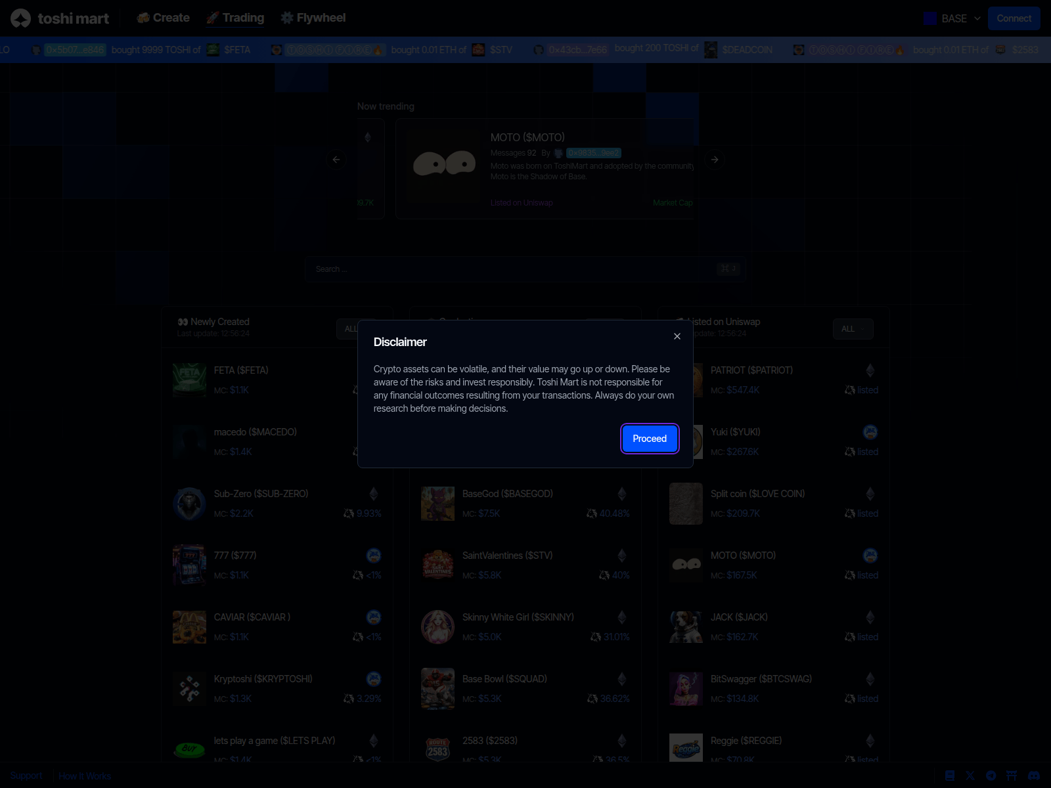Screen dimensions: 1051x788
Task: Open the Create menu item
Action: click(x=164, y=18)
